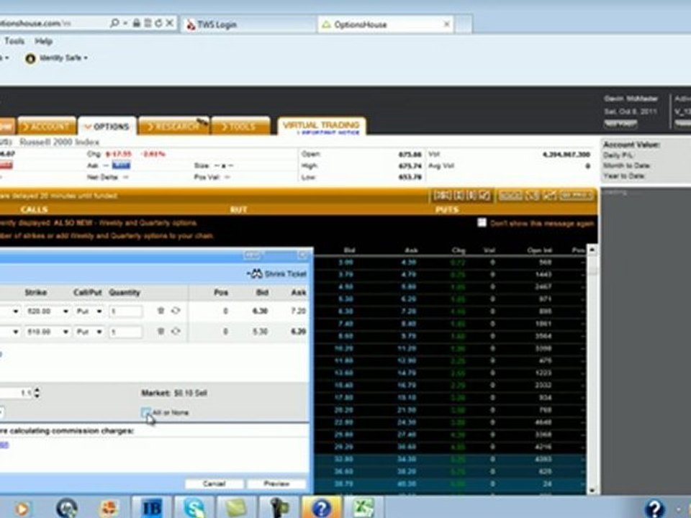Click the Preview button in the order ticket

276,483
